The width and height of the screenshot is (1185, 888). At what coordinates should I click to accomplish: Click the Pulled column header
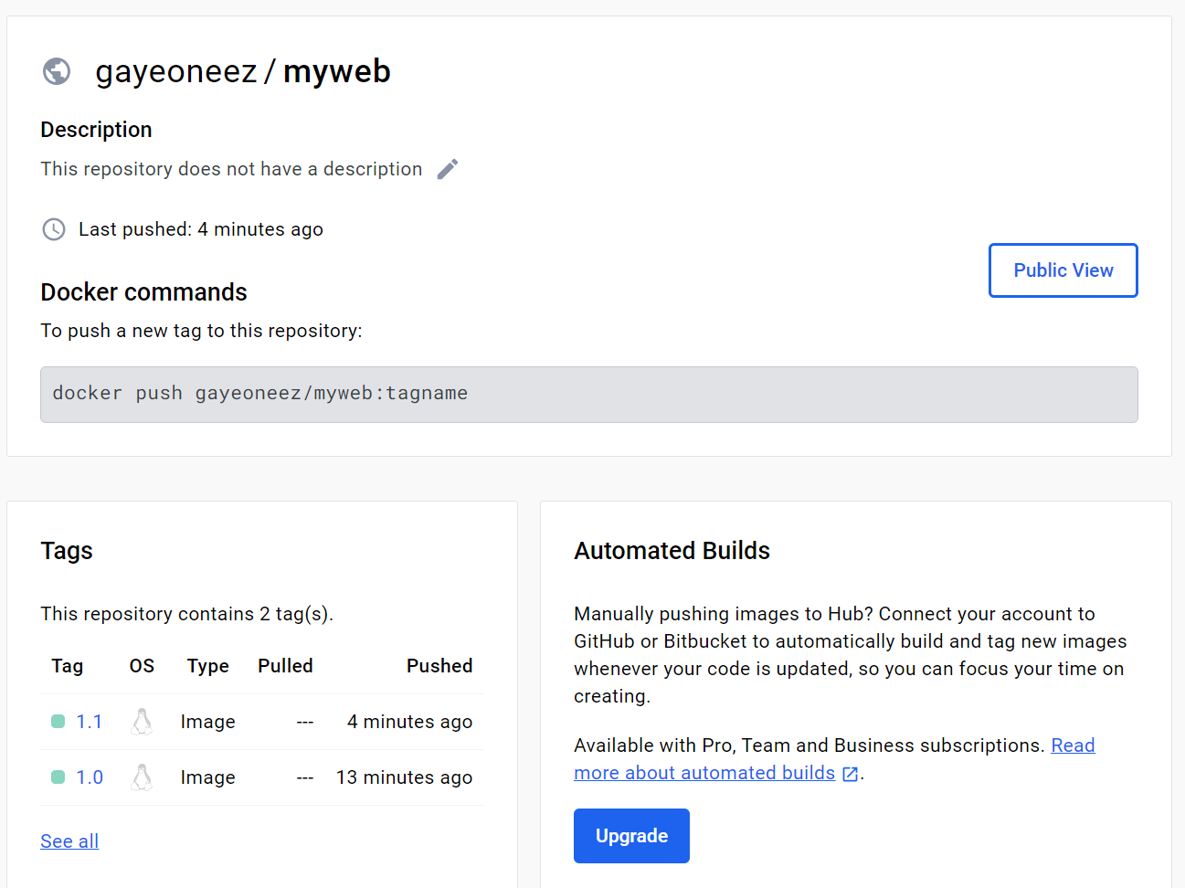click(x=285, y=666)
